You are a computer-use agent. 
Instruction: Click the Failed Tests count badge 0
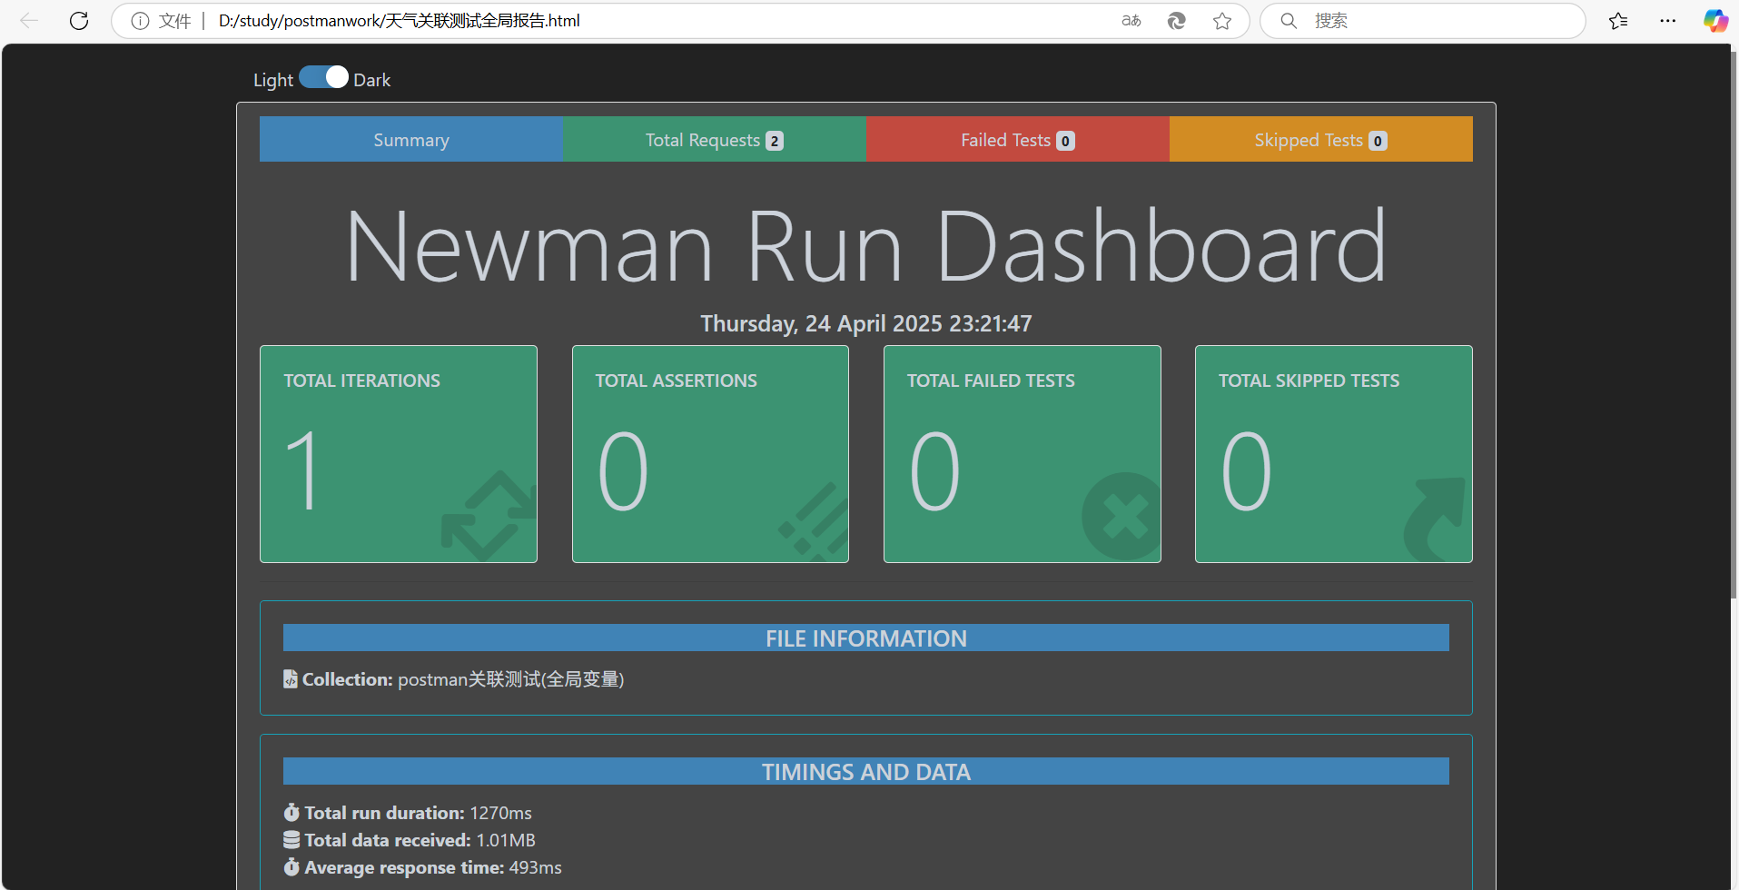1065,141
